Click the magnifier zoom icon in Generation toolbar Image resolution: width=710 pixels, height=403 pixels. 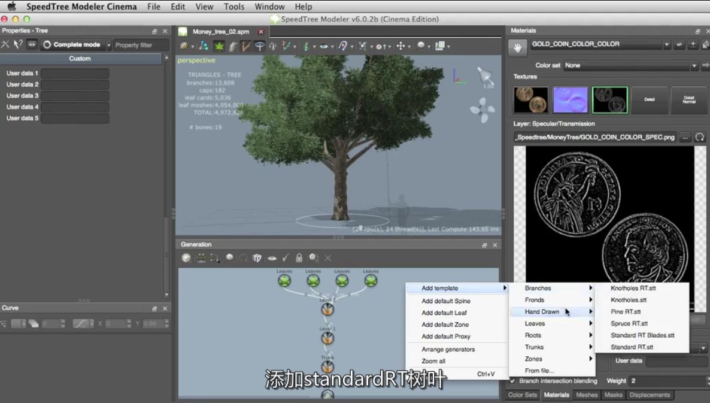point(229,258)
